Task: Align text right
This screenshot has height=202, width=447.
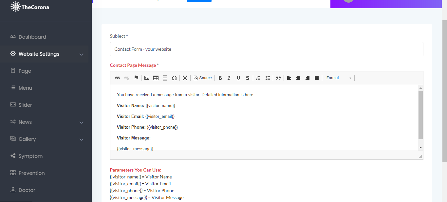Action: 307,78
